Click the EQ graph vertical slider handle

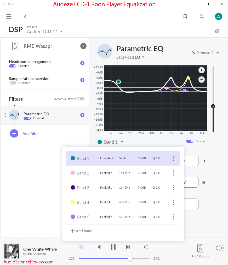pyautogui.click(x=213, y=106)
